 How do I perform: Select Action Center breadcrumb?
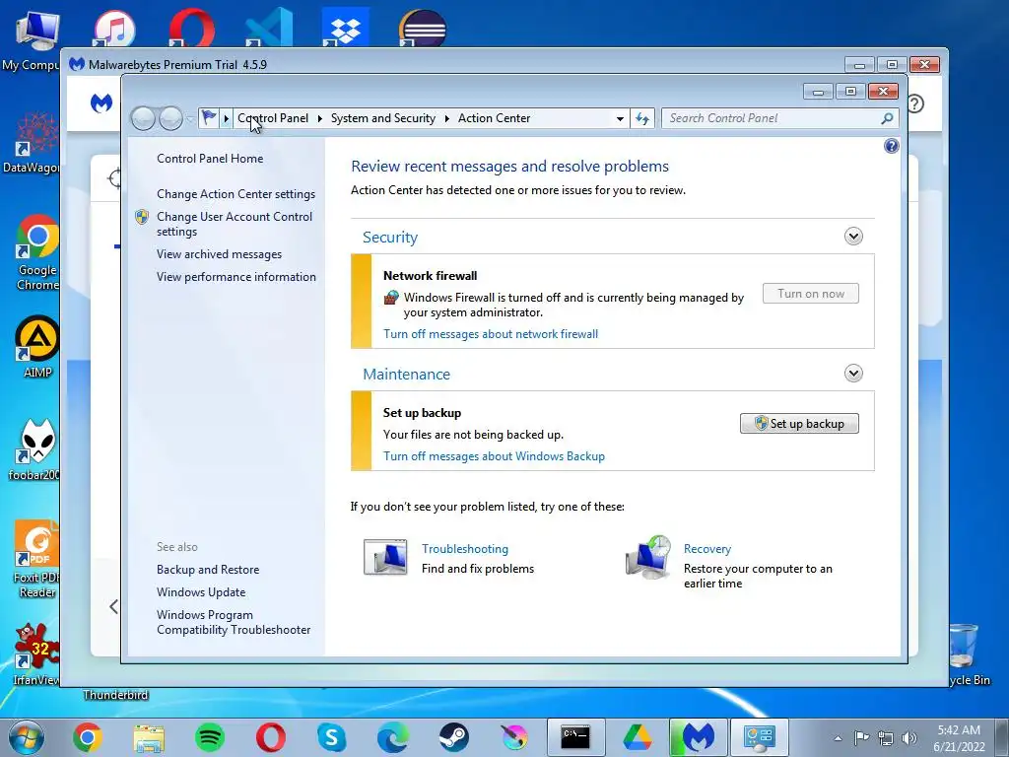point(495,118)
